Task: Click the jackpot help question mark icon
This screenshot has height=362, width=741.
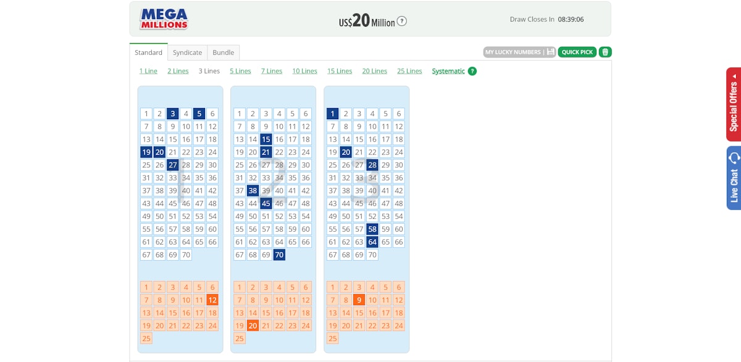Action: point(401,21)
